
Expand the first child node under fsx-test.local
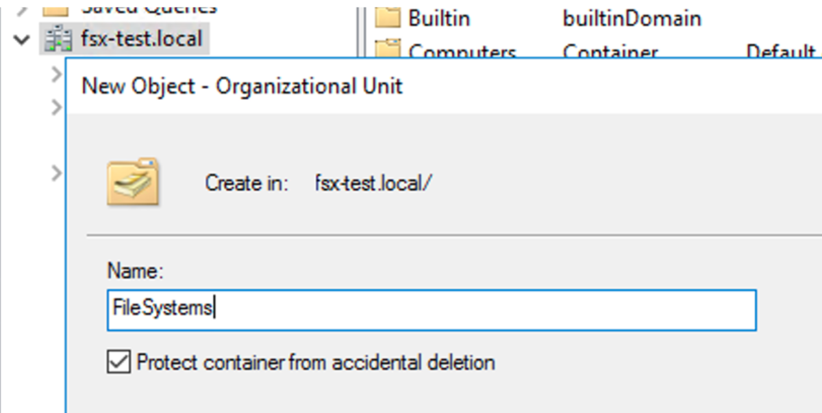click(x=57, y=74)
